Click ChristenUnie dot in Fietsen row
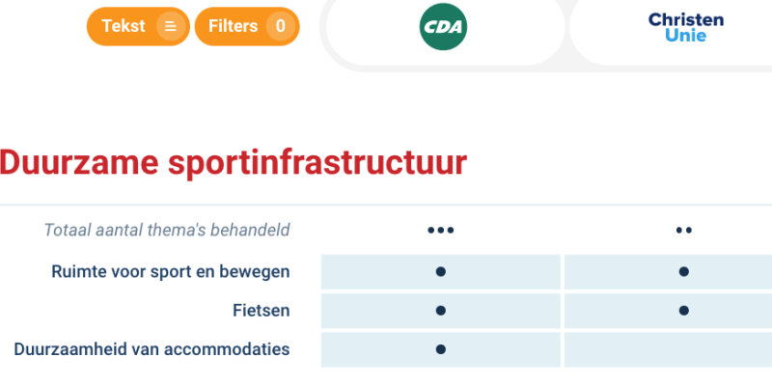Viewport: 772px width, 386px height. 683,311
